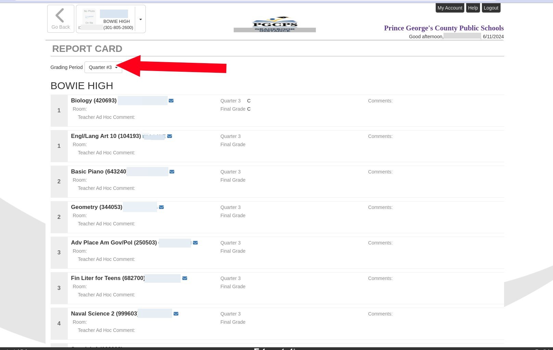
Task: Click the Prince George's County Public Schools heading
Action: coord(443,28)
